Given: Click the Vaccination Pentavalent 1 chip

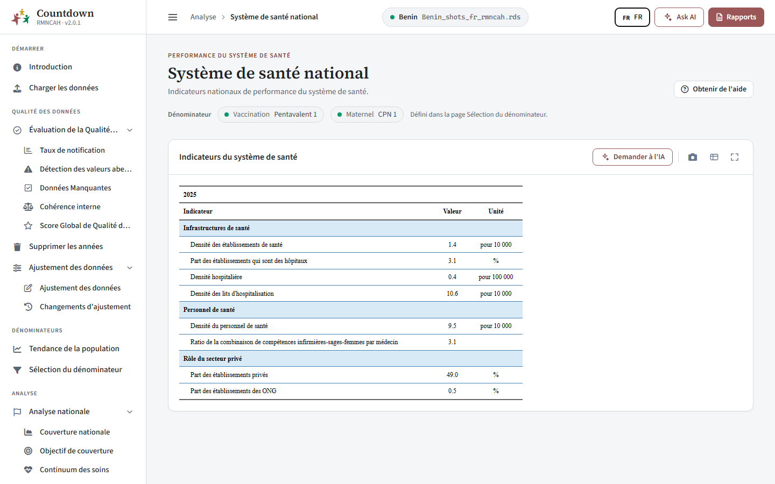Looking at the screenshot, I should point(271,115).
